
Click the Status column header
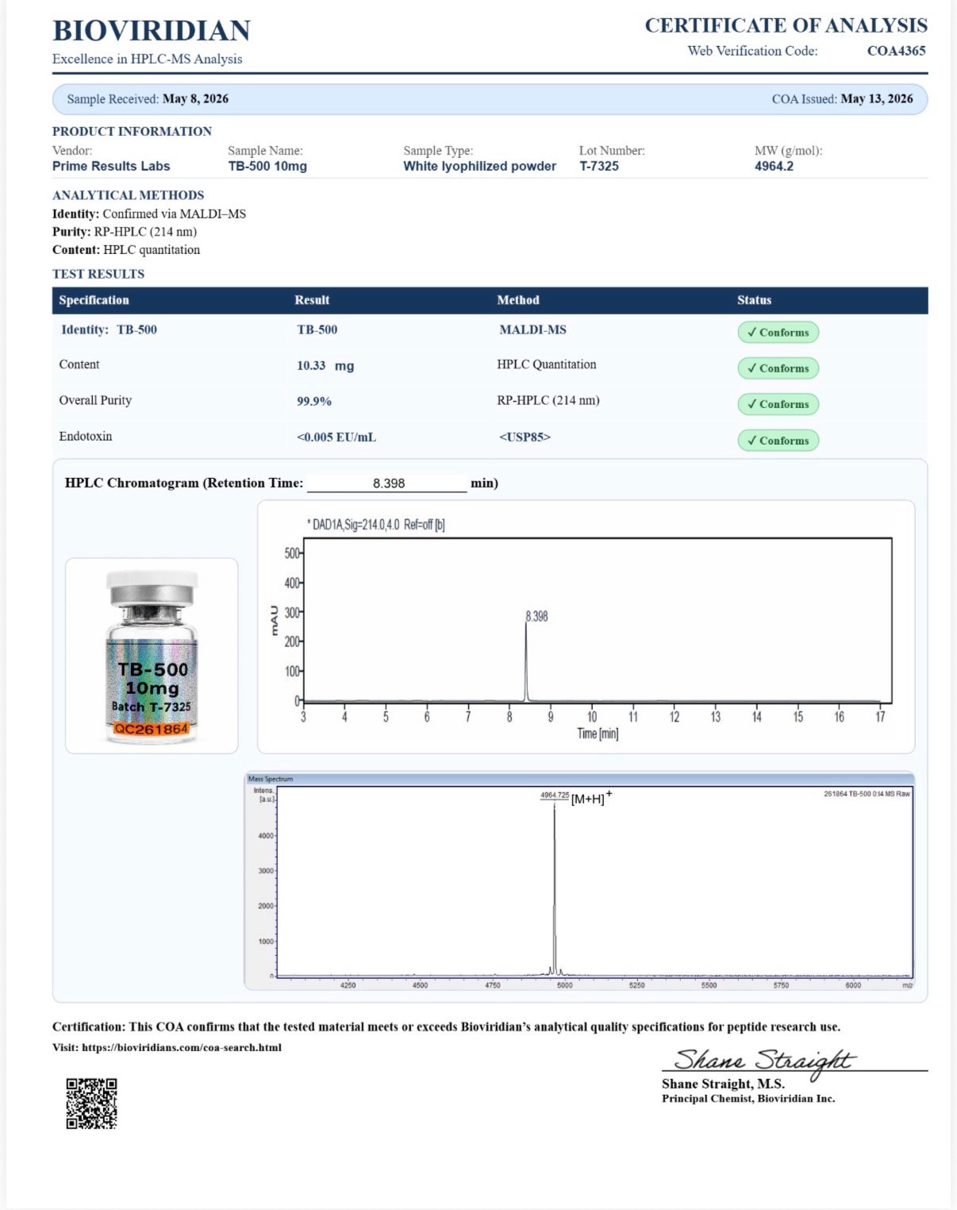pyautogui.click(x=754, y=300)
